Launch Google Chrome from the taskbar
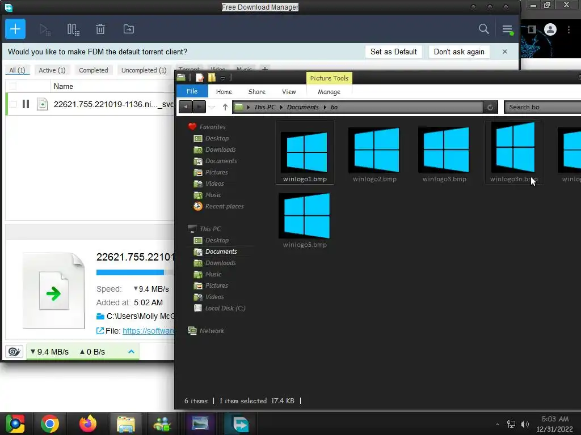581x435 pixels. [x=50, y=424]
